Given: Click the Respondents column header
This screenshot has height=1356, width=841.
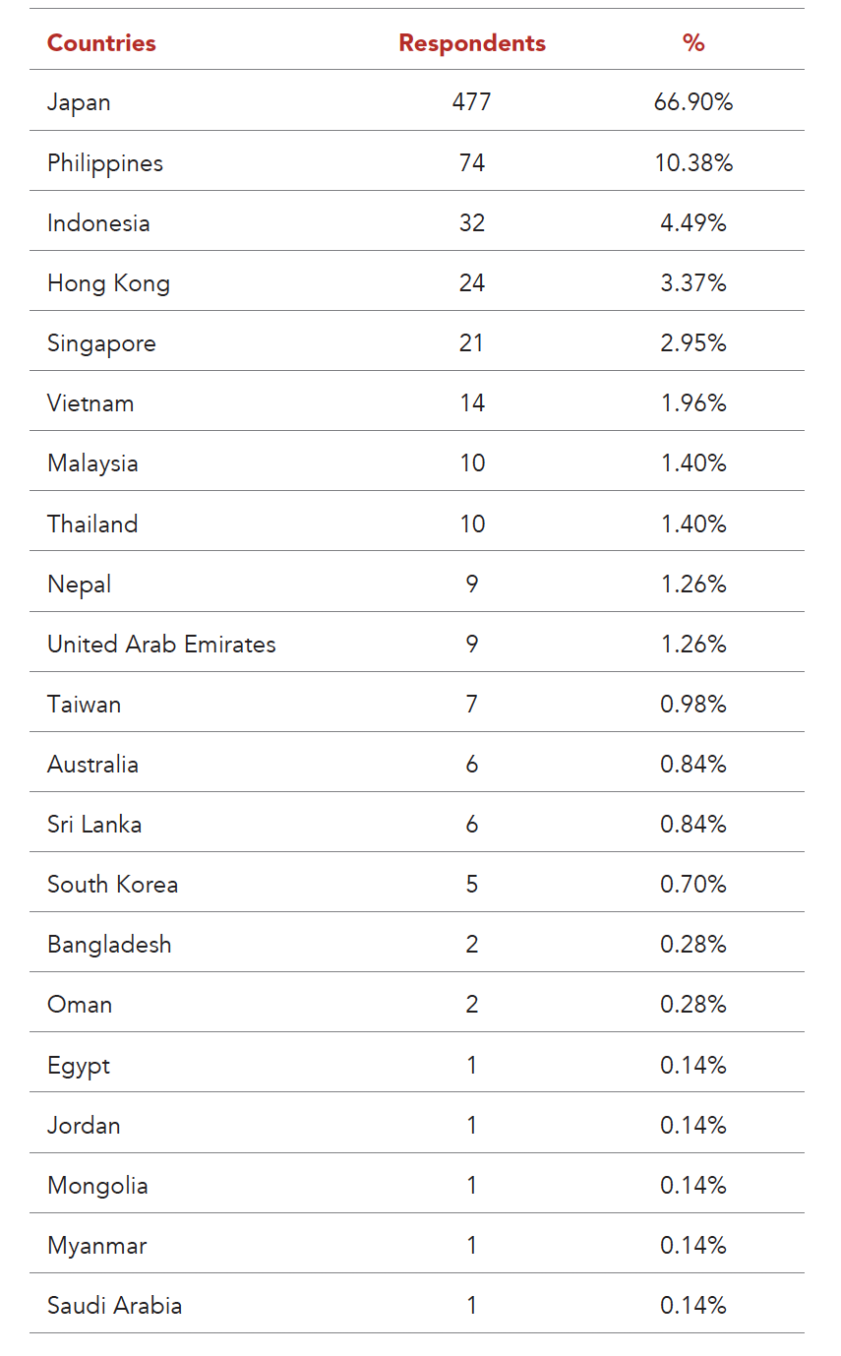Looking at the screenshot, I should [472, 43].
